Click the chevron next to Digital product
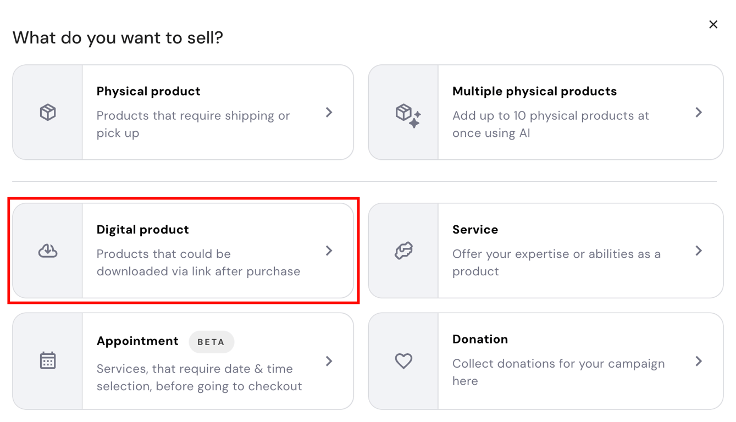The image size is (736, 422). [329, 251]
